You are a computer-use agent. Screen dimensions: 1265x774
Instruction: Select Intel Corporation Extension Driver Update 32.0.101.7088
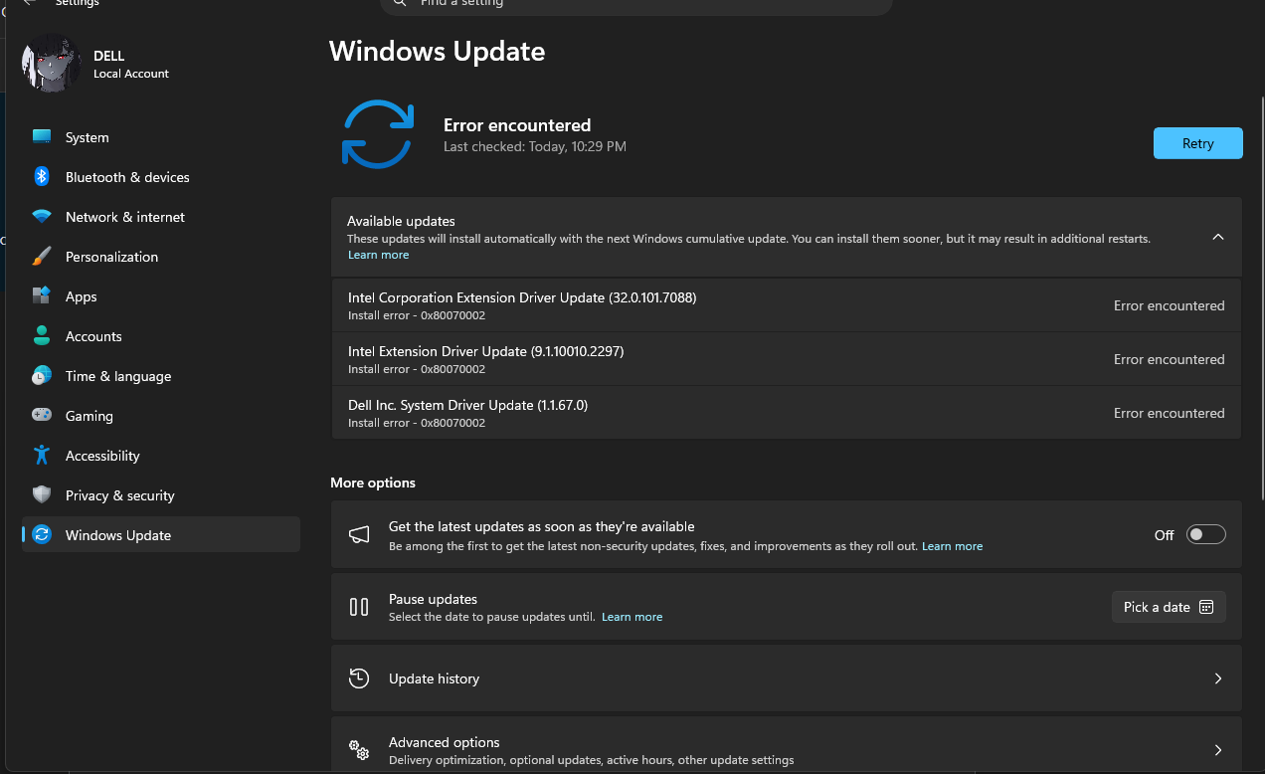pyautogui.click(x=786, y=305)
